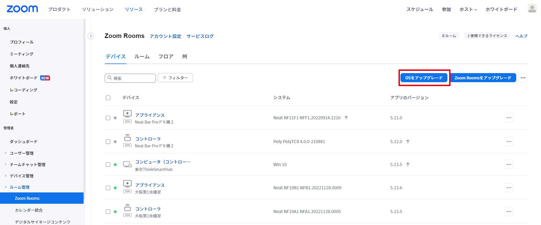Select checkbox for Neat NF19A1 controller row

coord(108,212)
